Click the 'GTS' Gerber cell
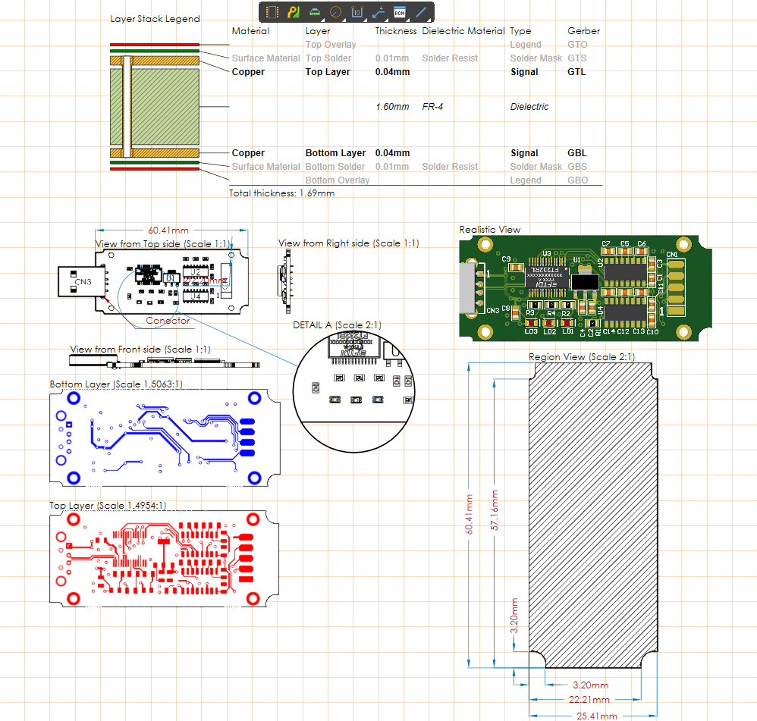757x721 pixels. [x=577, y=58]
